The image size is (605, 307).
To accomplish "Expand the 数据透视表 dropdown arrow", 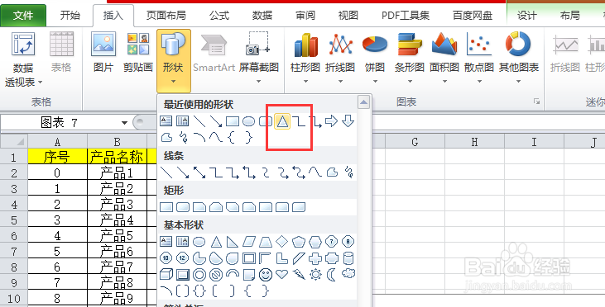I will point(40,83).
